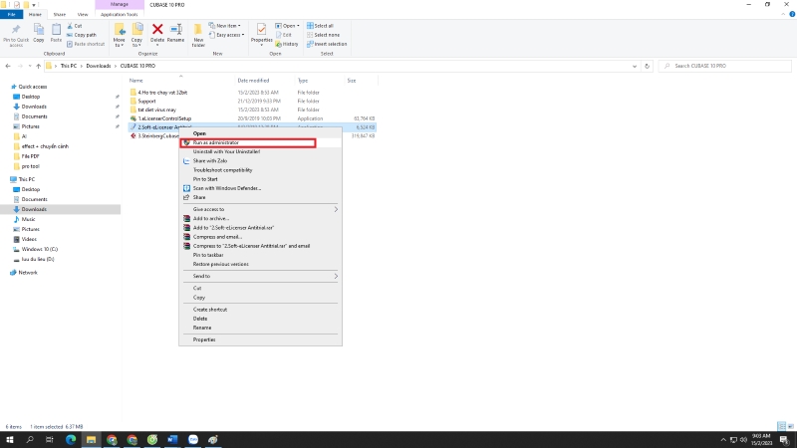Viewport: 797px width, 448px height.
Task: Click the Paste clipboard icon
Action: (56, 30)
